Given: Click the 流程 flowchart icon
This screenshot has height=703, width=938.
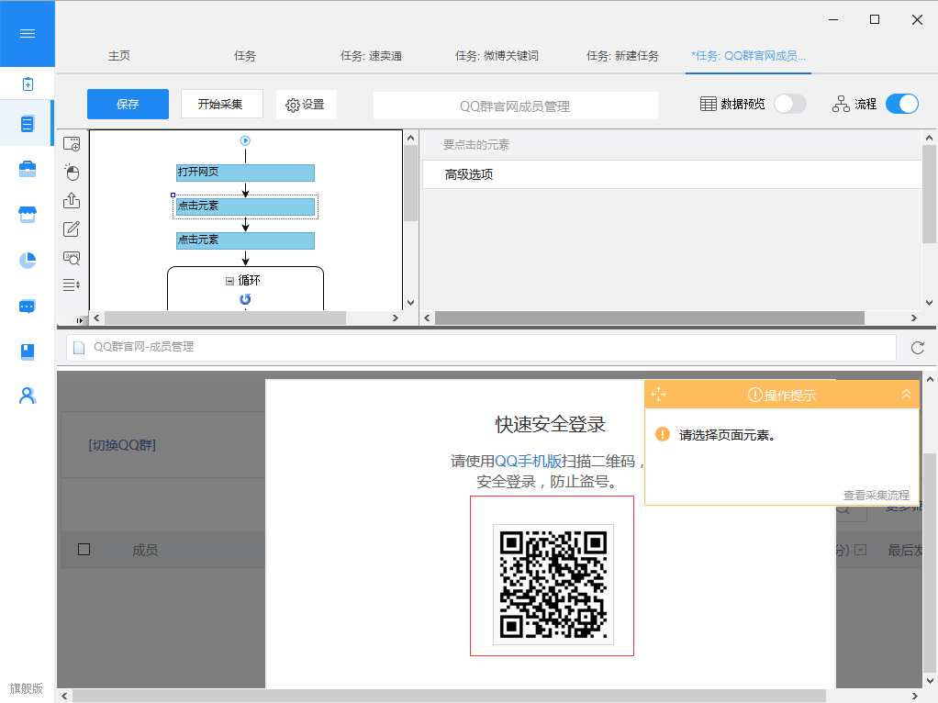Looking at the screenshot, I should (x=841, y=104).
